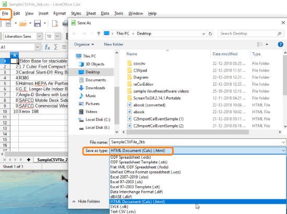This screenshot has width=287, height=214.
Task: Select Desktop in navigation pane
Action: [x=92, y=72]
